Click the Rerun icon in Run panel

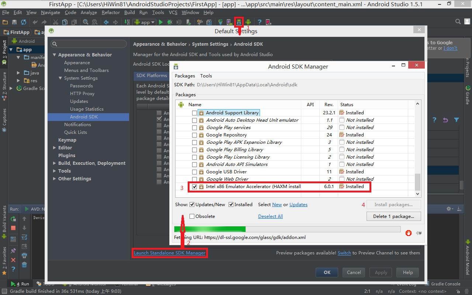click(13, 219)
